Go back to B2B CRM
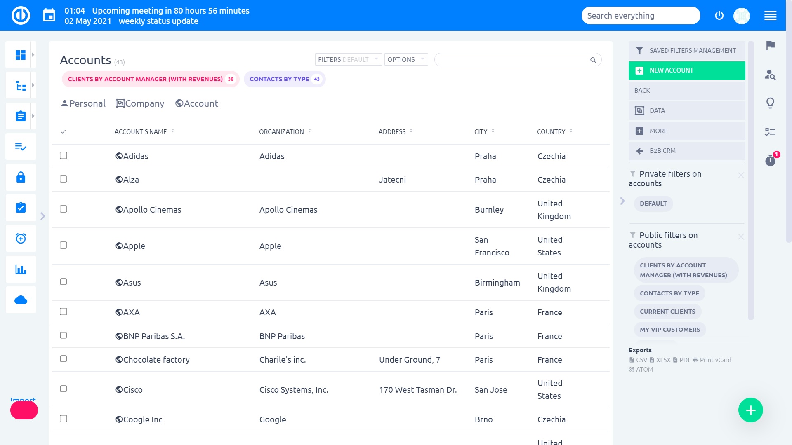This screenshot has width=792, height=445. click(x=687, y=151)
